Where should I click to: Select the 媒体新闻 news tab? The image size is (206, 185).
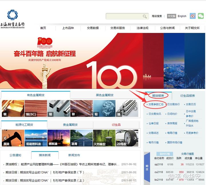45,155
